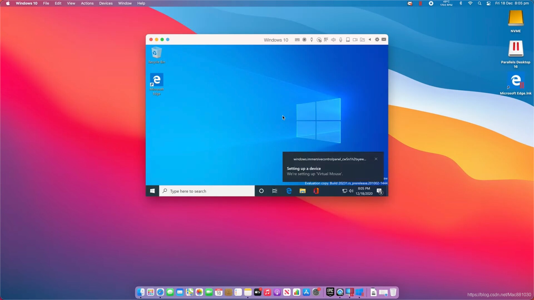Click the Cortana circle on the taskbar

(261, 191)
